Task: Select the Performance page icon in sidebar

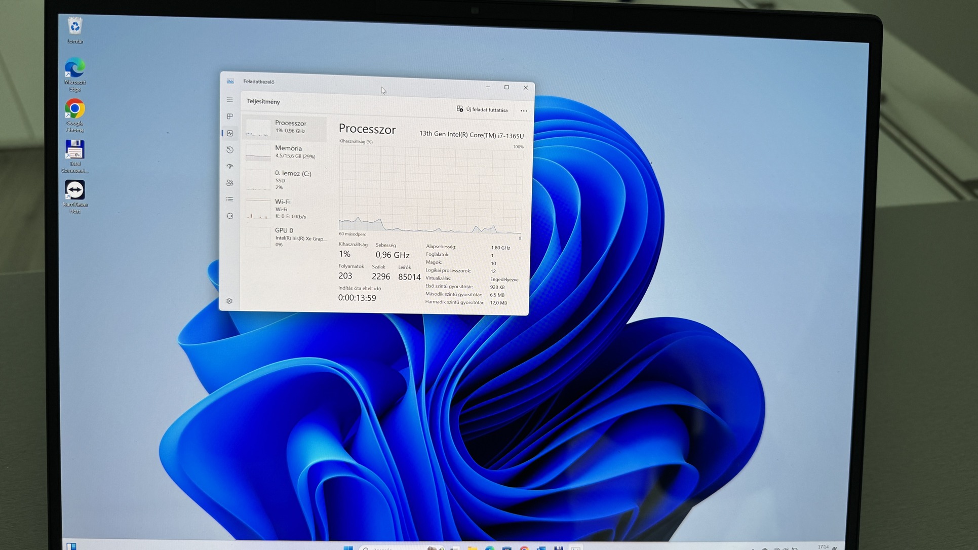Action: (230, 133)
